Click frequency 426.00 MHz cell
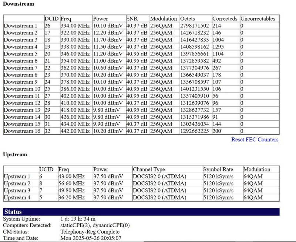Screen dimensions: 296x242 pyautogui.click(x=75, y=117)
